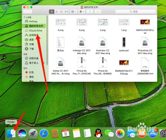Select iPhone 6s Plus_56 zip file
The image size is (166, 140).
tap(103, 63)
